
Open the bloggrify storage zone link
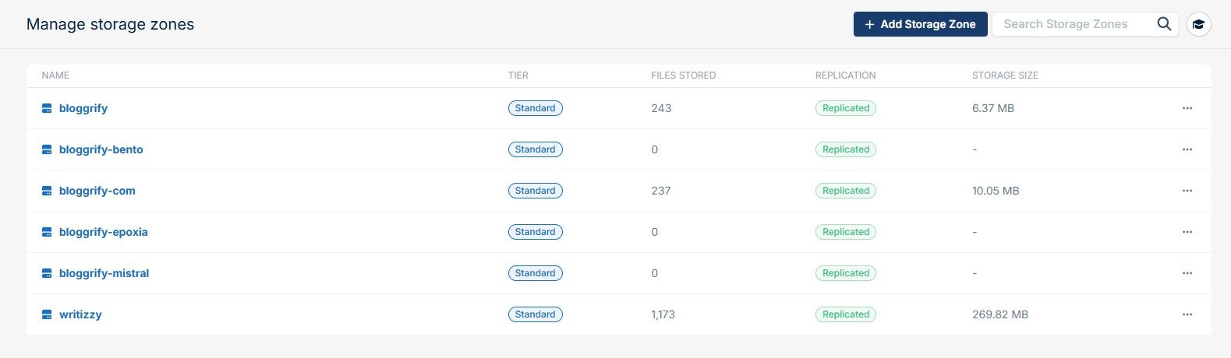tap(83, 108)
